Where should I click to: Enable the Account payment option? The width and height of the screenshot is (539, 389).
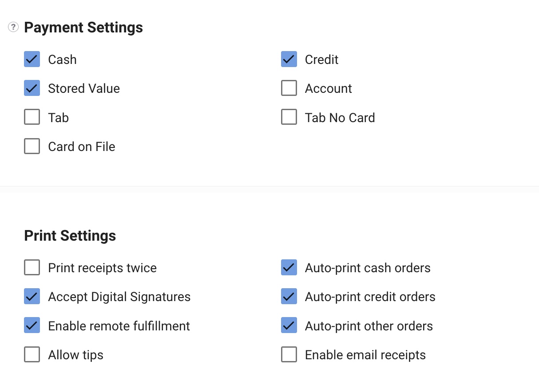289,88
